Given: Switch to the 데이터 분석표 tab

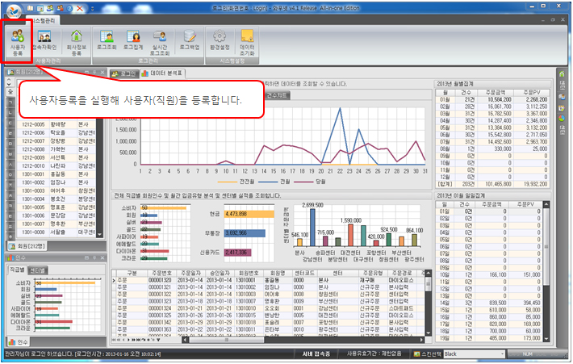Looking at the screenshot, I should pyautogui.click(x=165, y=73).
